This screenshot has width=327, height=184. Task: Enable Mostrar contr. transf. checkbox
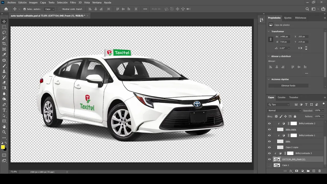[60, 9]
